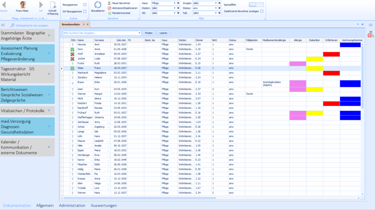Open the Status filter dropdown
375x210 pixels.
pos(215,8)
